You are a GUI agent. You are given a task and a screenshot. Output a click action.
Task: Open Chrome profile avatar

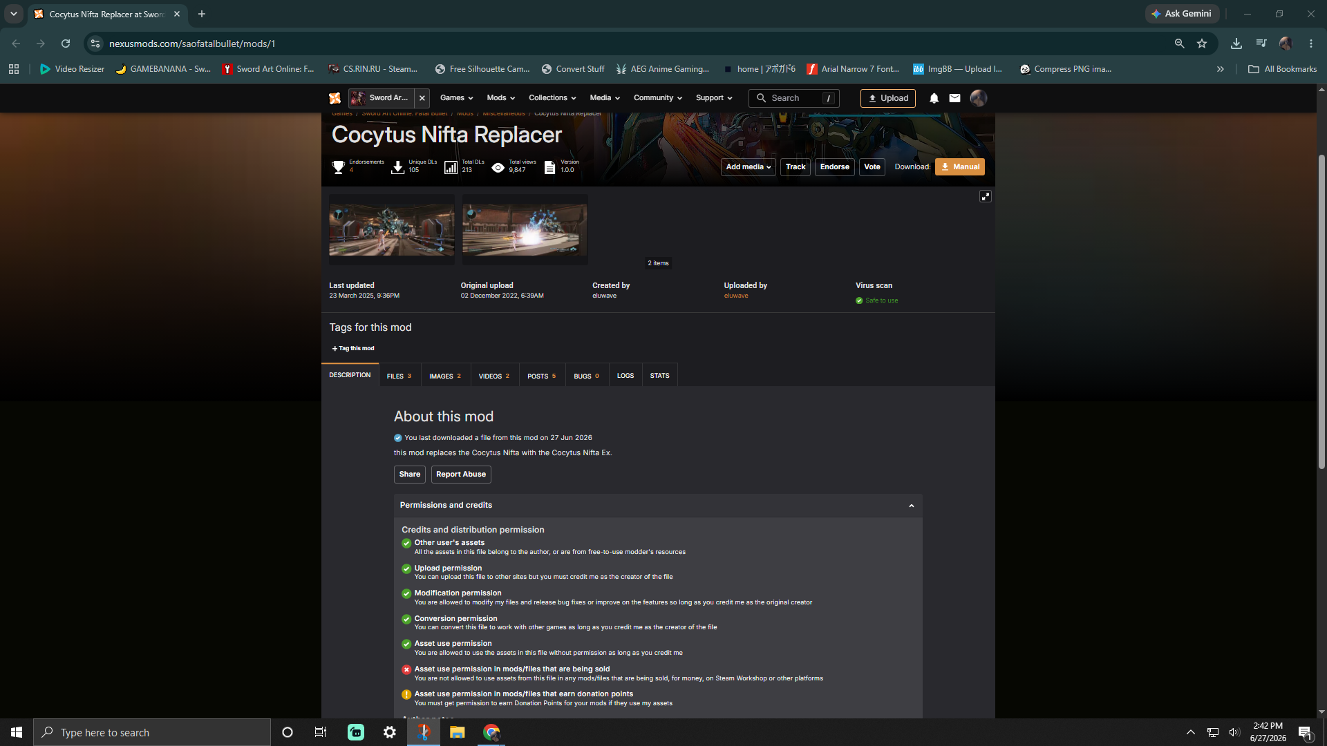coord(1286,44)
